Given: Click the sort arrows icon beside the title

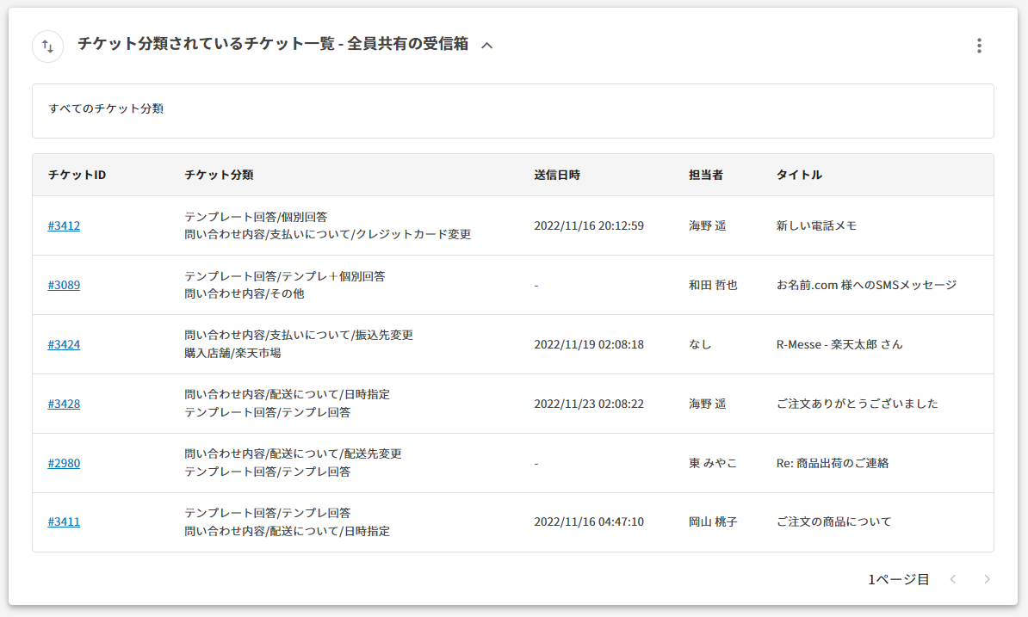Looking at the screenshot, I should tap(47, 46).
